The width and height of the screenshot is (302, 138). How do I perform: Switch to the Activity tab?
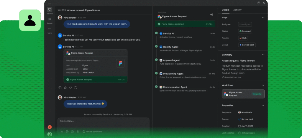(x=237, y=10)
